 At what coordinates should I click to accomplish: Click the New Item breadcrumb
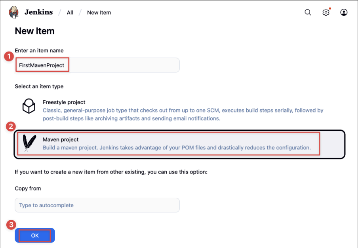(x=99, y=13)
